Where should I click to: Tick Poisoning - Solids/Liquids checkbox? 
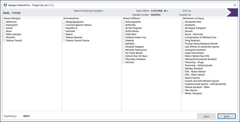(183, 65)
